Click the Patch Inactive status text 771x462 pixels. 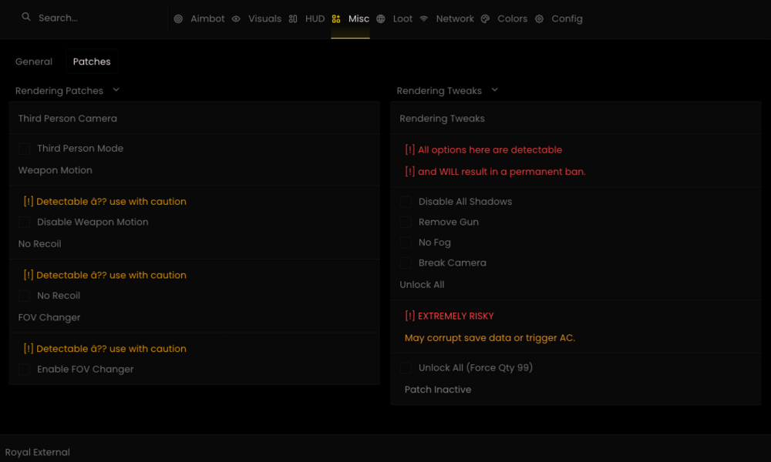point(438,390)
